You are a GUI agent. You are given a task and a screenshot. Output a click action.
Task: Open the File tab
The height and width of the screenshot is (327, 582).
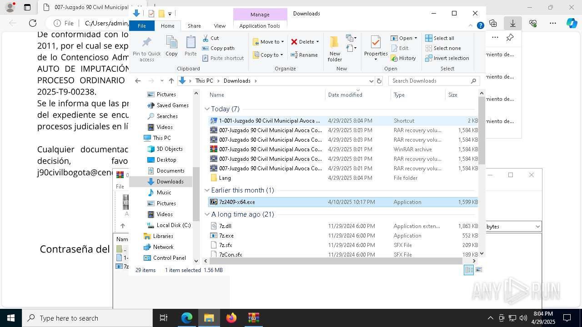point(142,26)
